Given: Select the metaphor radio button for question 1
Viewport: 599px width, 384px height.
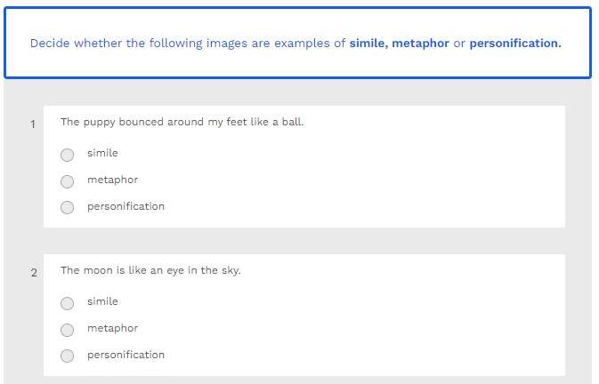Looking at the screenshot, I should click(x=68, y=181).
